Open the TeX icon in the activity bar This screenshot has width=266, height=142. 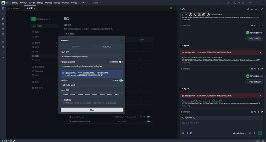pos(3,58)
